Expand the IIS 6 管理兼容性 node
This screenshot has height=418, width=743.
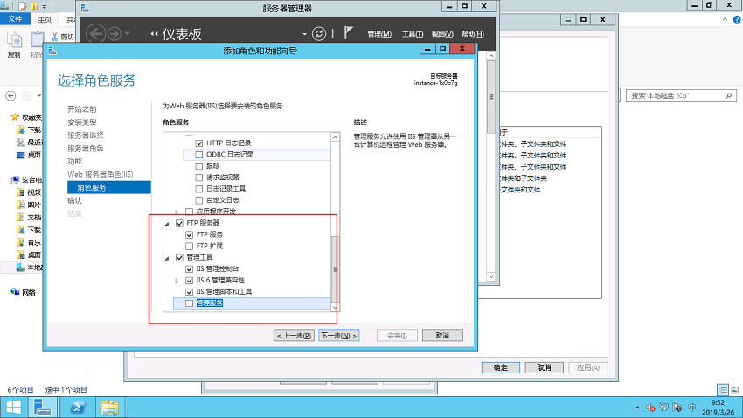tap(177, 281)
